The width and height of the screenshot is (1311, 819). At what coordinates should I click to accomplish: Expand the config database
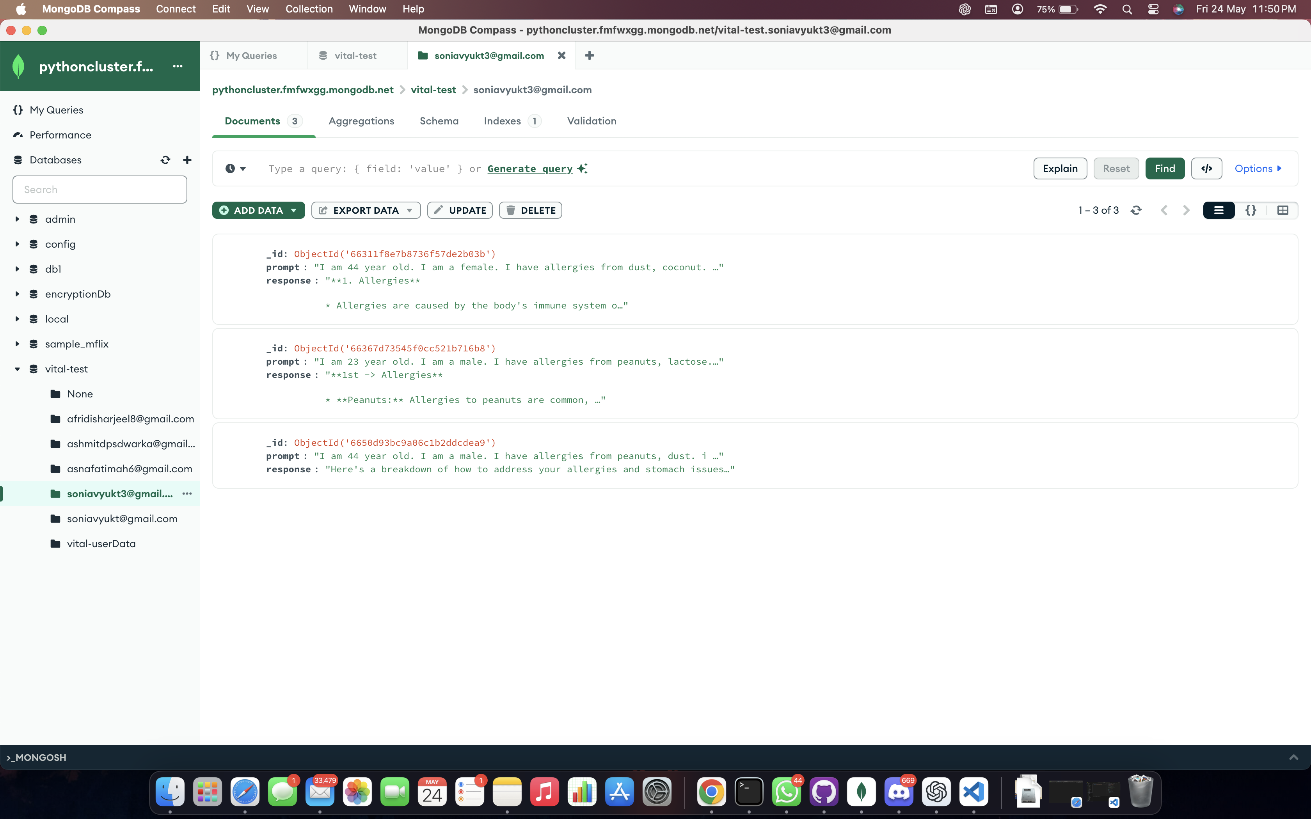pyautogui.click(x=17, y=244)
